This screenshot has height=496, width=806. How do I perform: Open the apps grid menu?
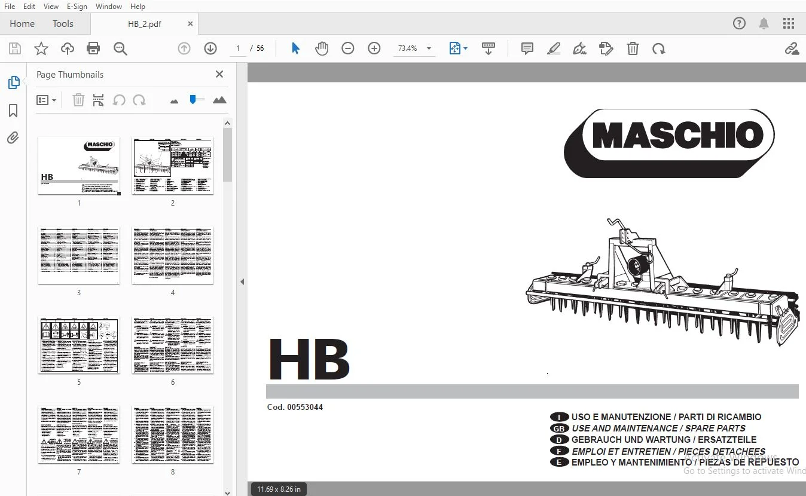pos(789,24)
